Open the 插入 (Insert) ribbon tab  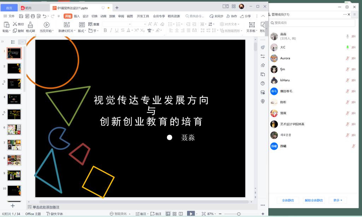coord(77,16)
